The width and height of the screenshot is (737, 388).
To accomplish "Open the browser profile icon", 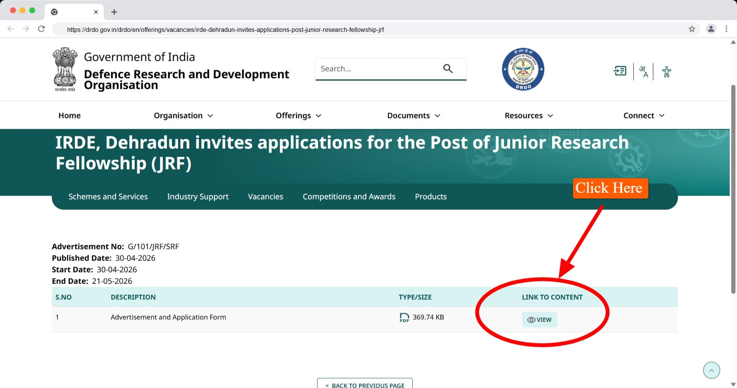I will (x=711, y=29).
